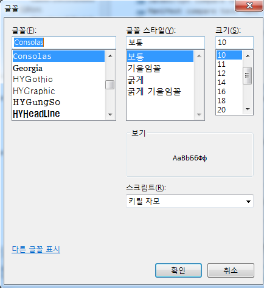Select 굵게 bold style
Screen dimensions: 264x288
pos(160,80)
